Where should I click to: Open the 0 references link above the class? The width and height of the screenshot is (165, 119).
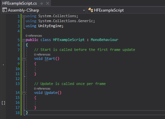pyautogui.click(x=34, y=36)
